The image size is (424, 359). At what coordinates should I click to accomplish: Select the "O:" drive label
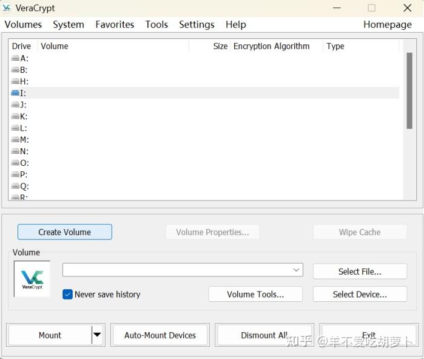[24, 163]
